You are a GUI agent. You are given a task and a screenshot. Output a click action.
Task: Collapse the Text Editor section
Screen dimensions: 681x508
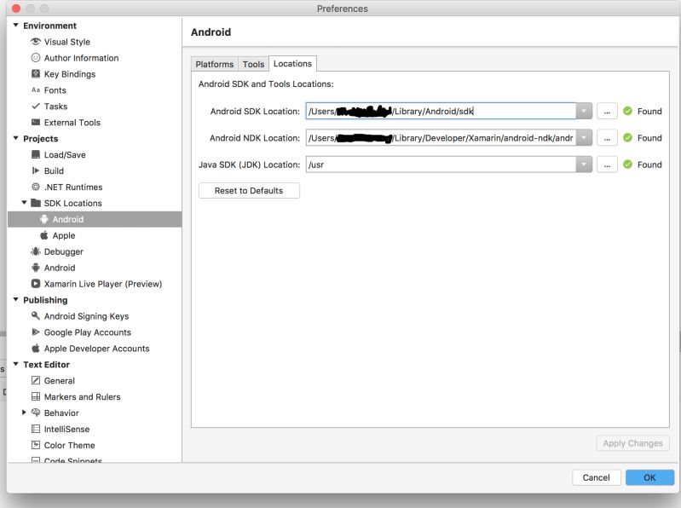[15, 364]
